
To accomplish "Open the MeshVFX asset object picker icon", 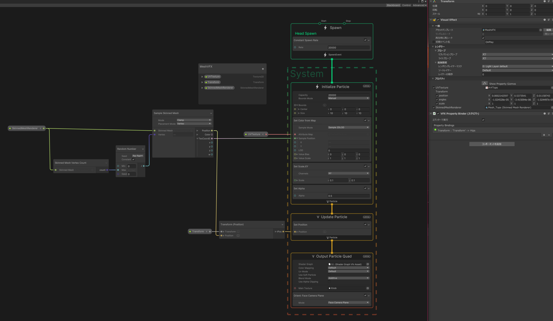I will point(540,30).
